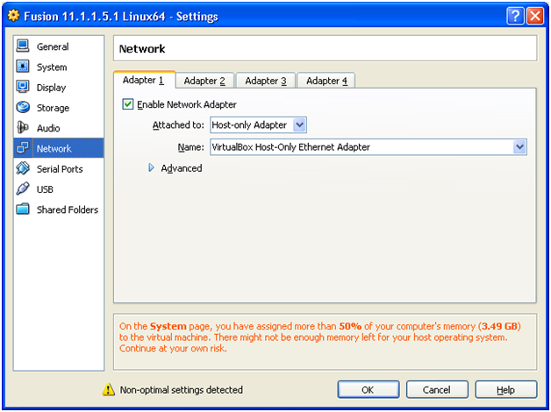Click the gear icon in the title bar
Screen dimensions: 551x412
(13, 16)
